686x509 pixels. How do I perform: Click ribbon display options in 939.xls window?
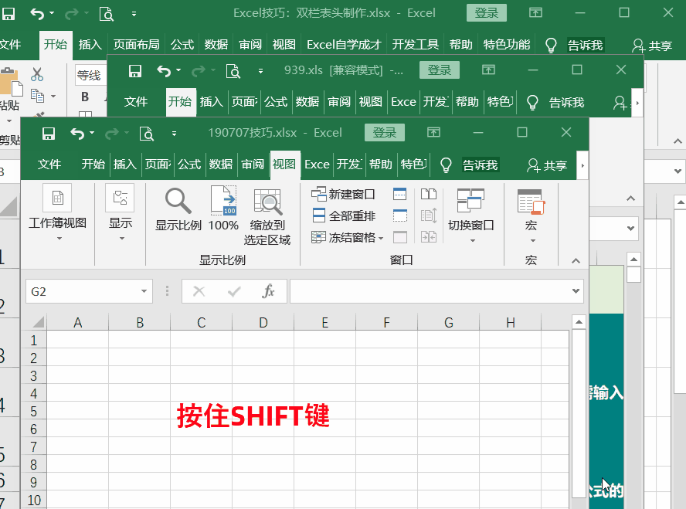click(489, 70)
